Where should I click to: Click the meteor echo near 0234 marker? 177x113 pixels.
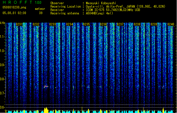coord(73,87)
